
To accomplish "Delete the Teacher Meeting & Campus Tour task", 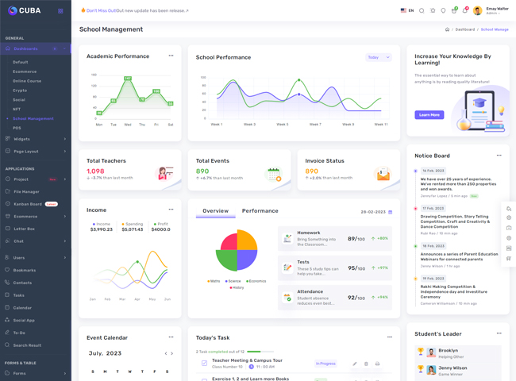I will point(366,364).
